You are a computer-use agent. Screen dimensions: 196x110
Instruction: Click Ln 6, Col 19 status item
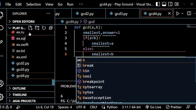pos(45,107)
